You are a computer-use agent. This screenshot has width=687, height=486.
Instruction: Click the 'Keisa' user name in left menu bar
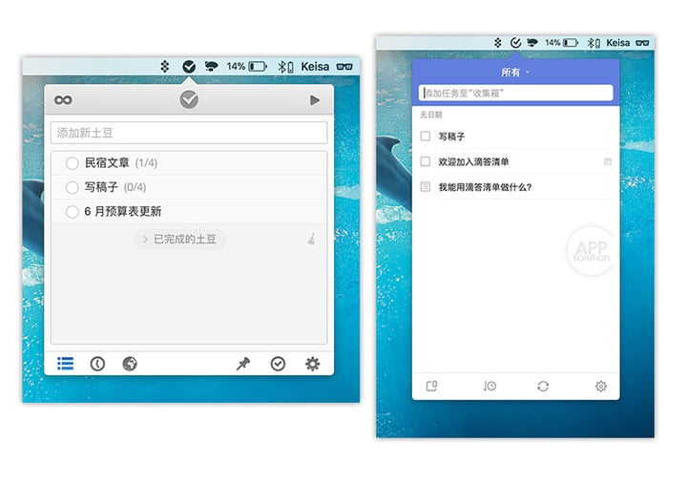pos(315,67)
